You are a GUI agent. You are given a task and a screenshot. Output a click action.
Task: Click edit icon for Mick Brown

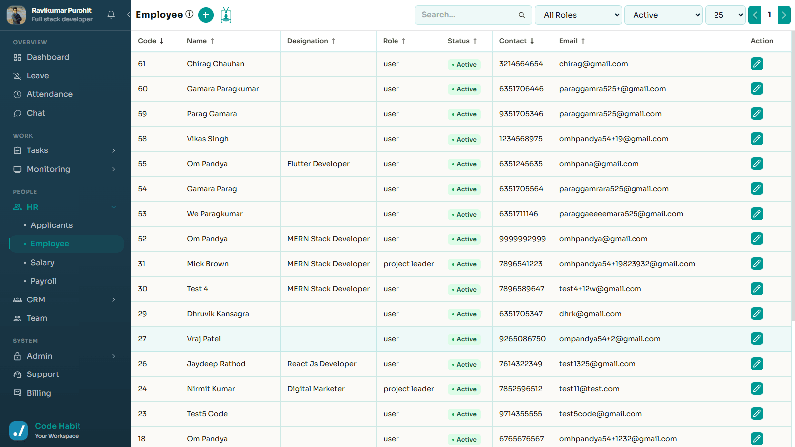pyautogui.click(x=757, y=264)
